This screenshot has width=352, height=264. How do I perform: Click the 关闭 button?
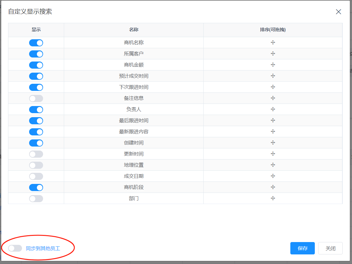[x=330, y=248]
